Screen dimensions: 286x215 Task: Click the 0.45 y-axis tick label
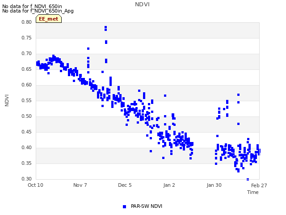click(27, 132)
